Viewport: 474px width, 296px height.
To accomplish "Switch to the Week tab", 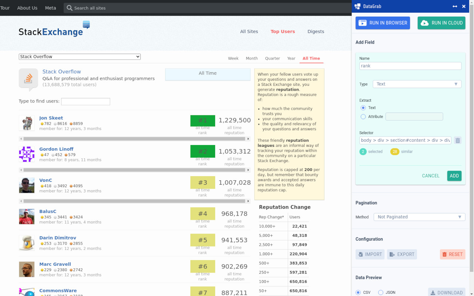I will point(233,58).
